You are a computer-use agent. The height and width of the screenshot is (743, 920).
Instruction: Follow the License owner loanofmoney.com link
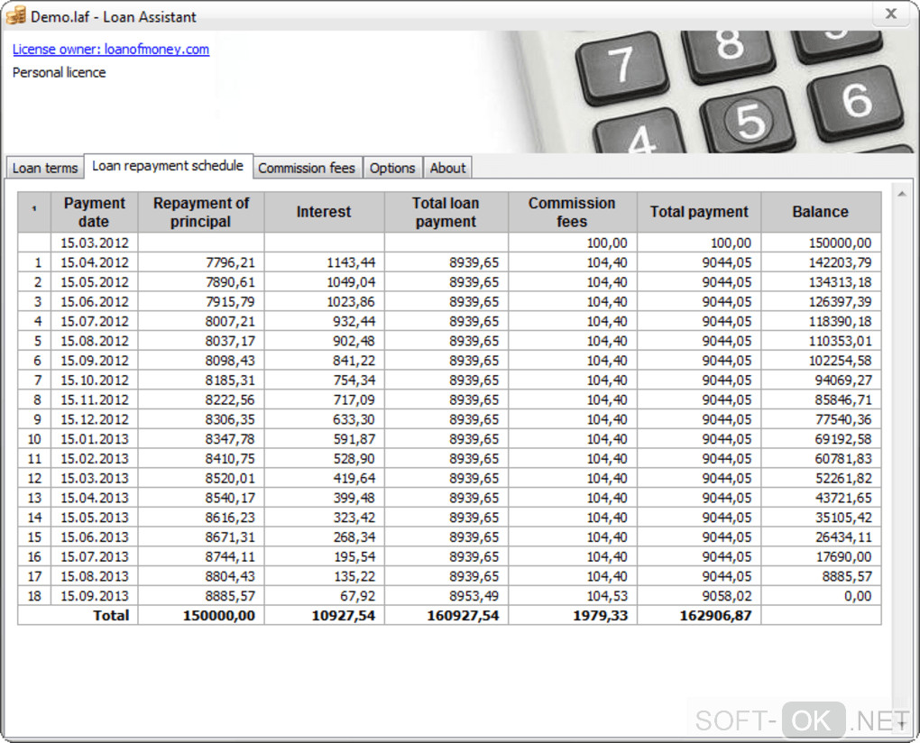[x=111, y=50]
